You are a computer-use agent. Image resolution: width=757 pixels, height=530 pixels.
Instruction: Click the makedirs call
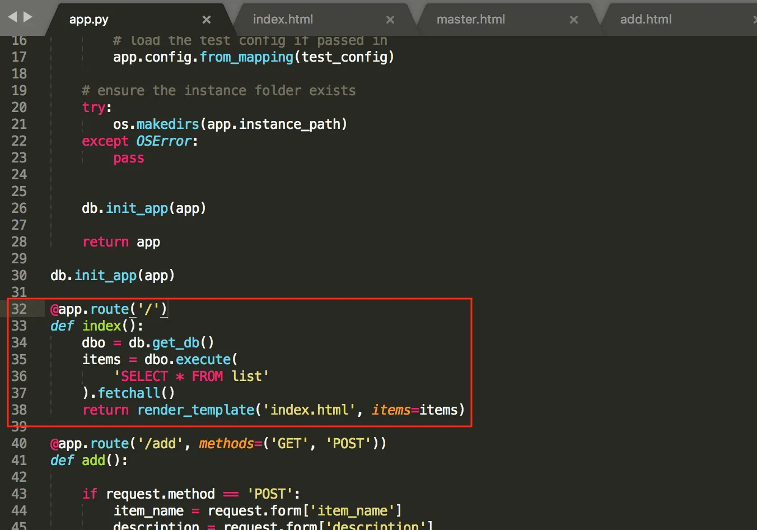[x=168, y=124]
